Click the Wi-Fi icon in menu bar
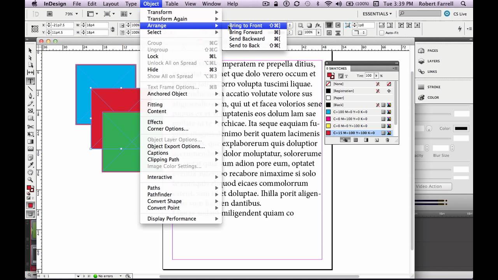The height and width of the screenshot is (280, 498). click(328, 4)
